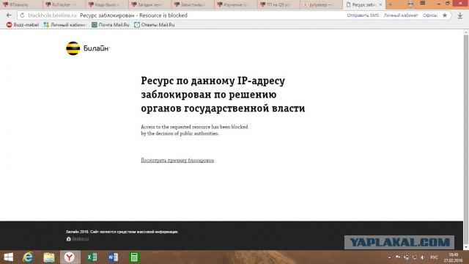This screenshot has width=469, height=264.
Task: Close the 'Ресурс забл' tab
Action: 380,5
